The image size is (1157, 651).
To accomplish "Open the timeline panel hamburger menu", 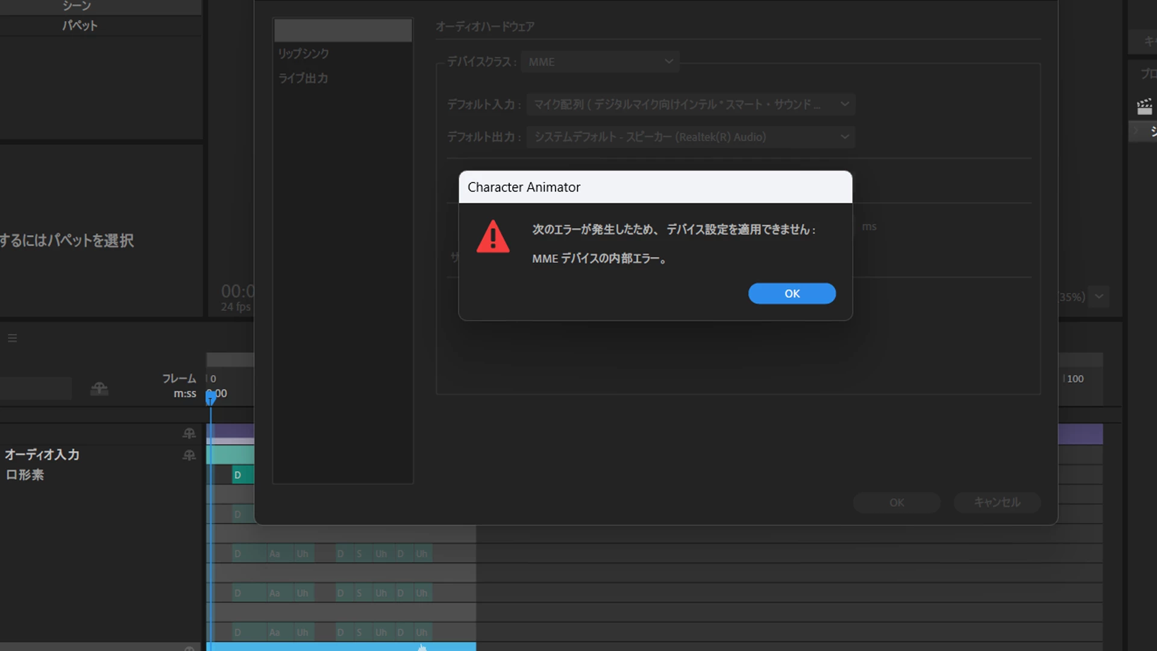I will click(12, 338).
